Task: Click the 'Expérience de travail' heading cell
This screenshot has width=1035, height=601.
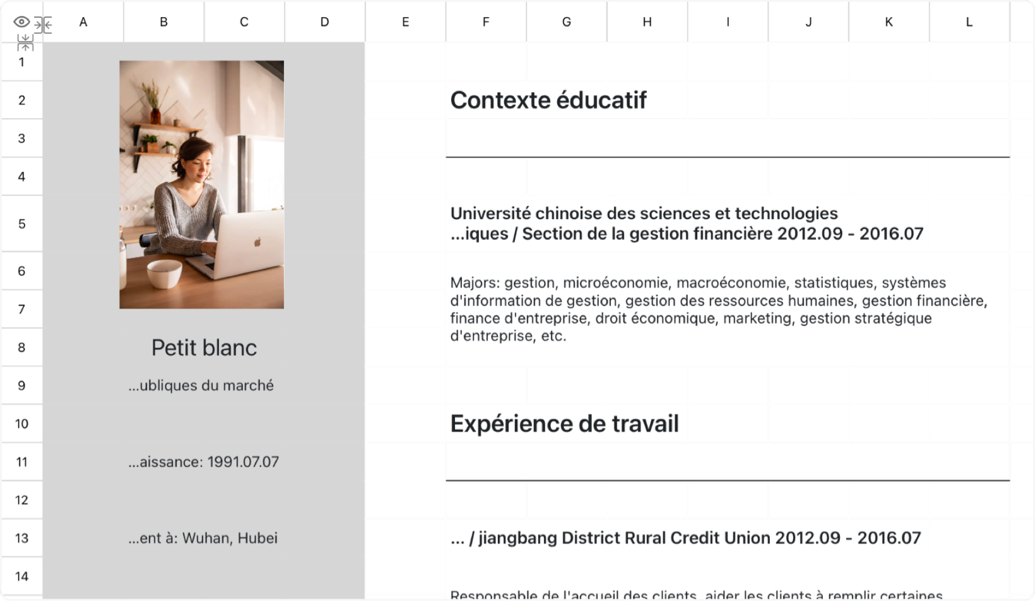Action: (x=564, y=424)
